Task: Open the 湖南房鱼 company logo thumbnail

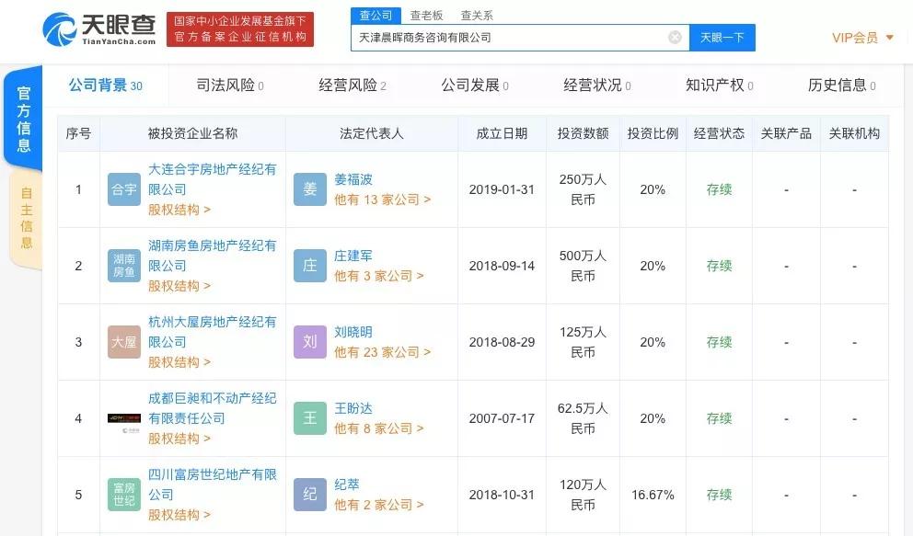Action: [124, 266]
